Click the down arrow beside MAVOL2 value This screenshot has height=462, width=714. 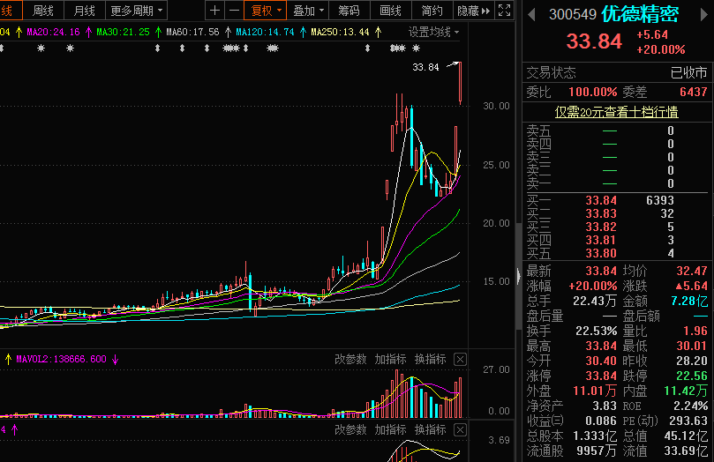point(116,360)
